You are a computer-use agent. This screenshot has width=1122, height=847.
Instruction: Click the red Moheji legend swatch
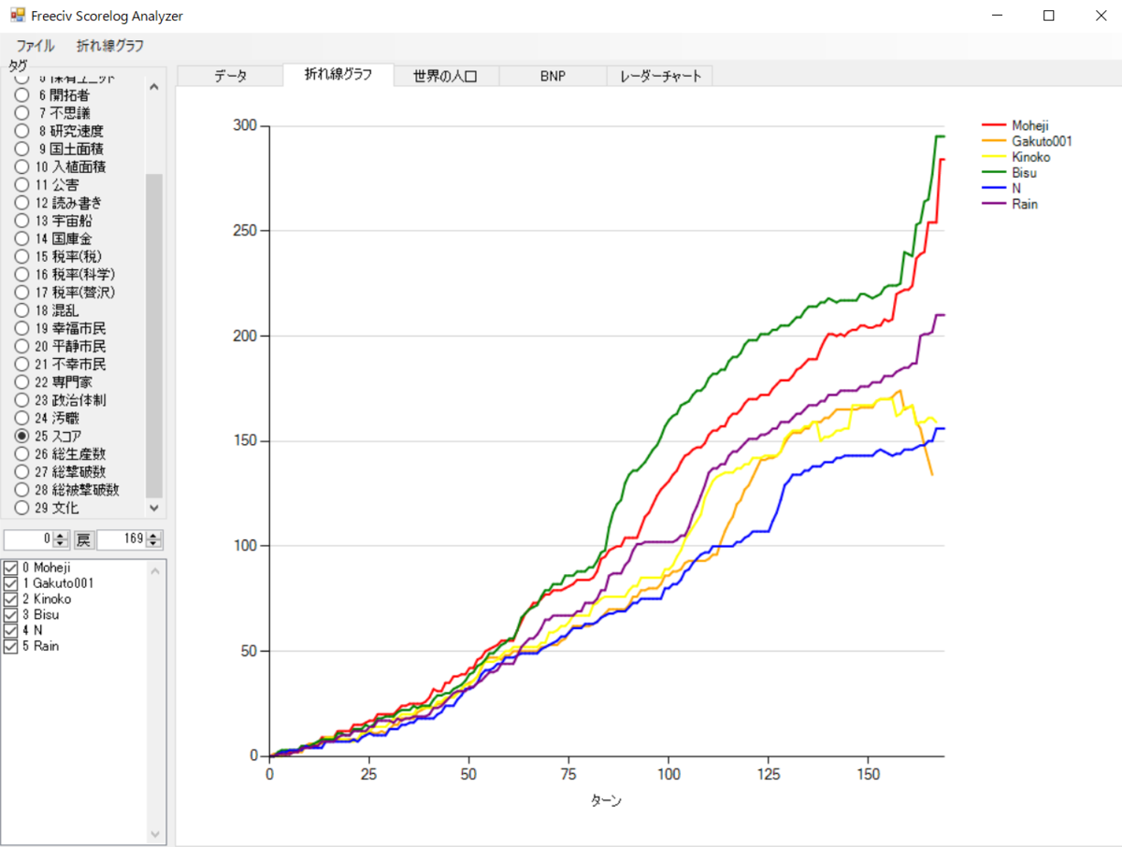[994, 125]
